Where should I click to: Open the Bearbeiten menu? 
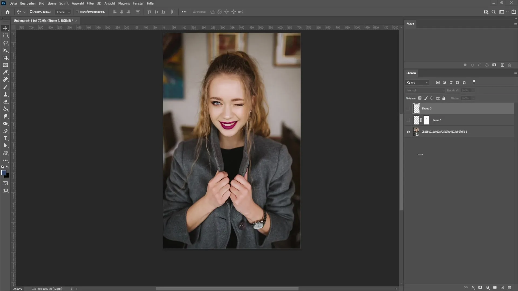tap(28, 3)
